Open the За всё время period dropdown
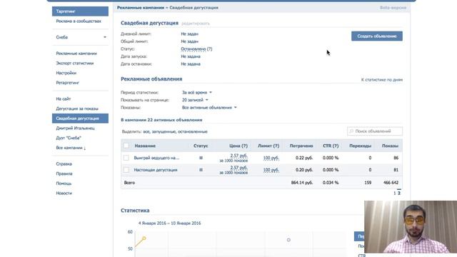Image resolution: width=457 pixels, height=257 pixels. point(197,92)
